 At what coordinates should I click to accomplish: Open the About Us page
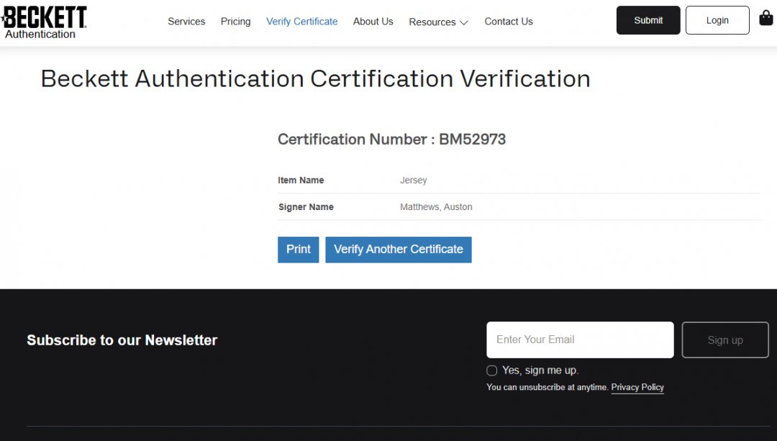373,22
